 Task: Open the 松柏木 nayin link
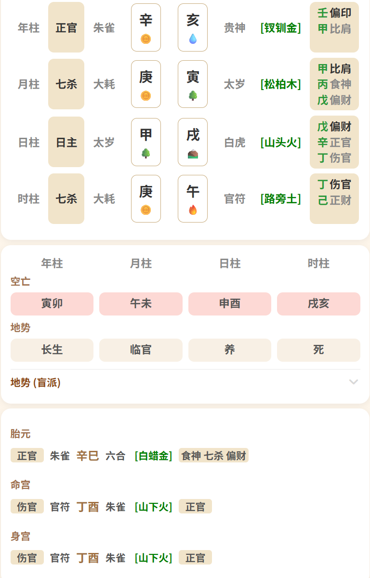280,84
